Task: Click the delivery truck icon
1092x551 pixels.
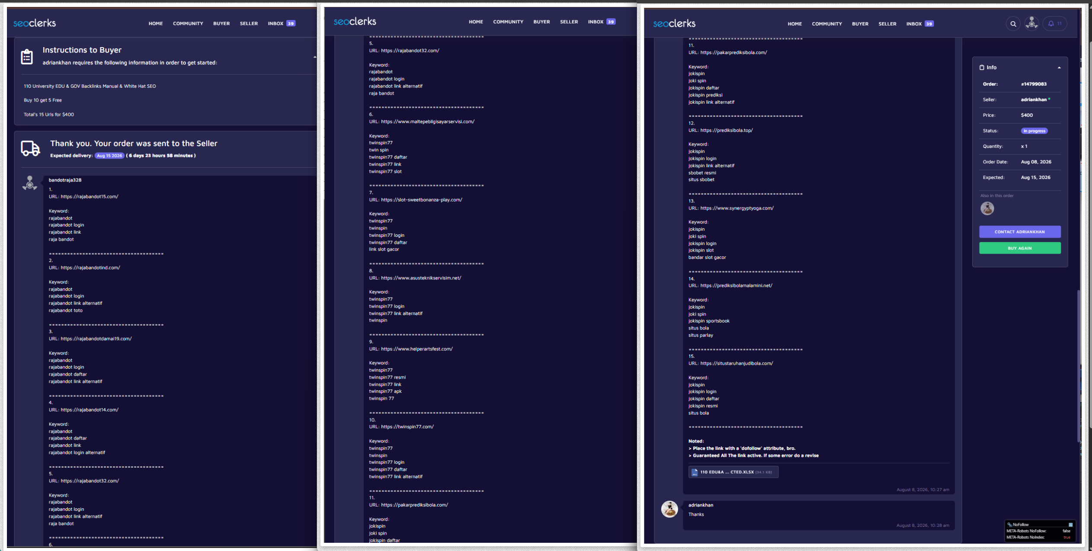Action: point(30,148)
